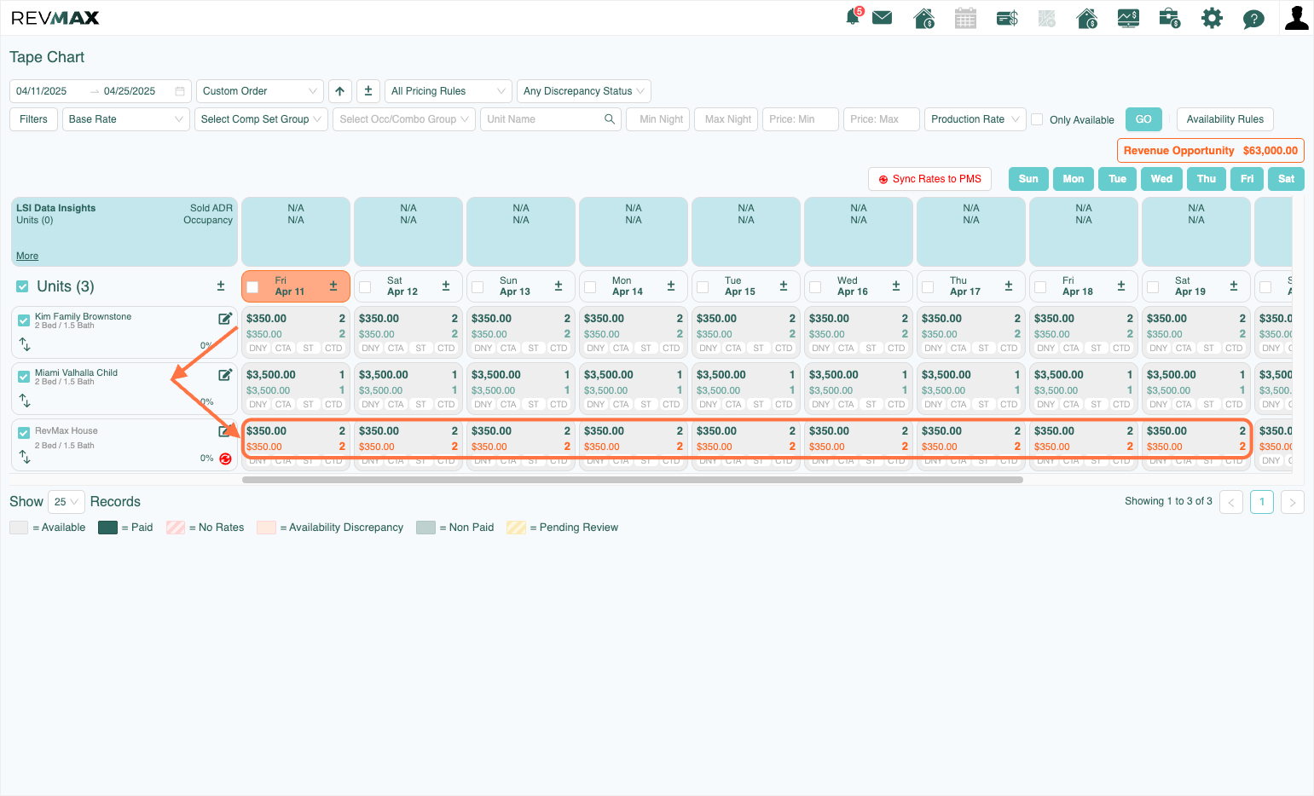Click the plus-minus button beside Custom Order
The height and width of the screenshot is (796, 1314).
tap(368, 91)
